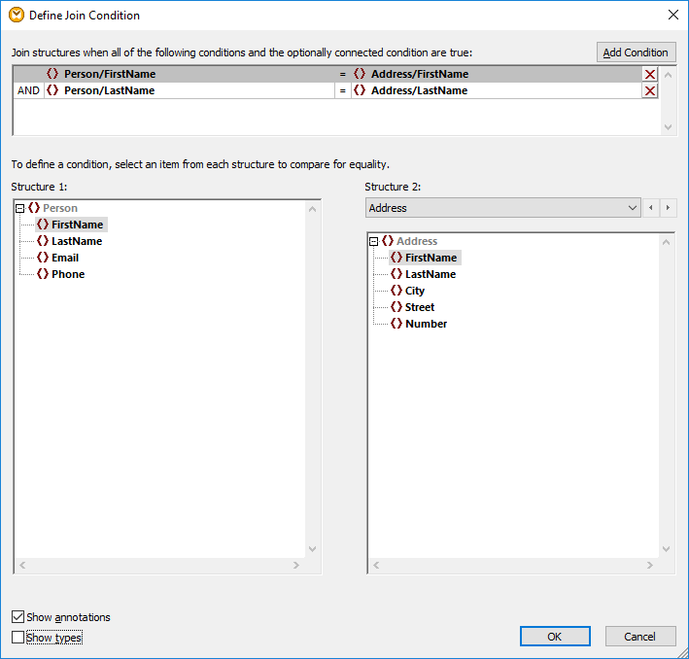Uncheck Show annotations checkbox
This screenshot has width=689, height=659.
(x=17, y=617)
